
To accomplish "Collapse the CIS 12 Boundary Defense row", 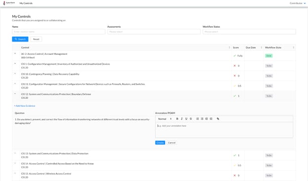I will (15, 94).
